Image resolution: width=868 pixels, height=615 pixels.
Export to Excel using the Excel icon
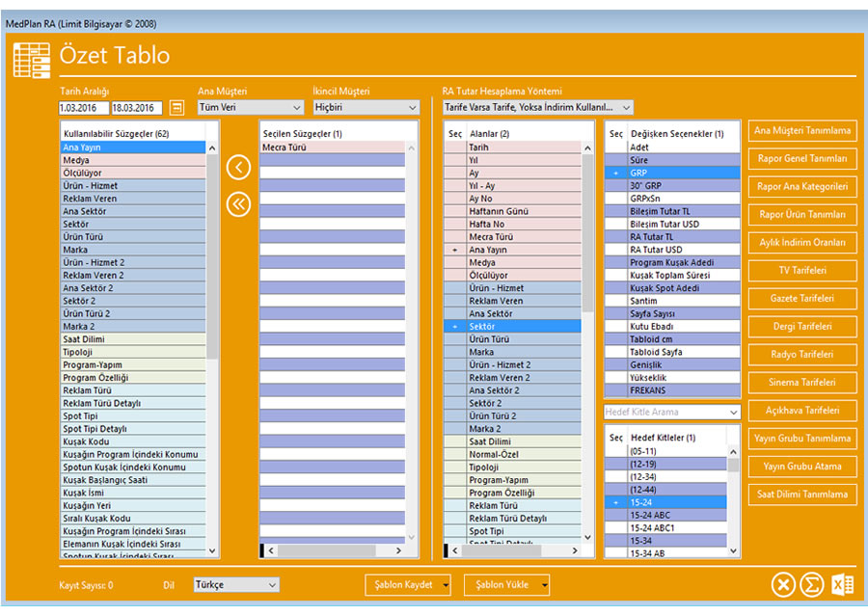click(842, 585)
